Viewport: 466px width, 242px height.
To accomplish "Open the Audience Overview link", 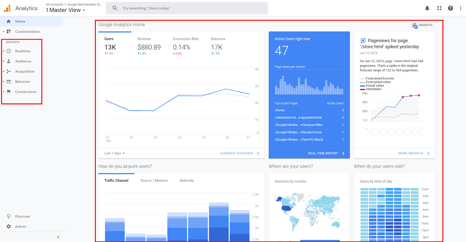I will pos(236,153).
